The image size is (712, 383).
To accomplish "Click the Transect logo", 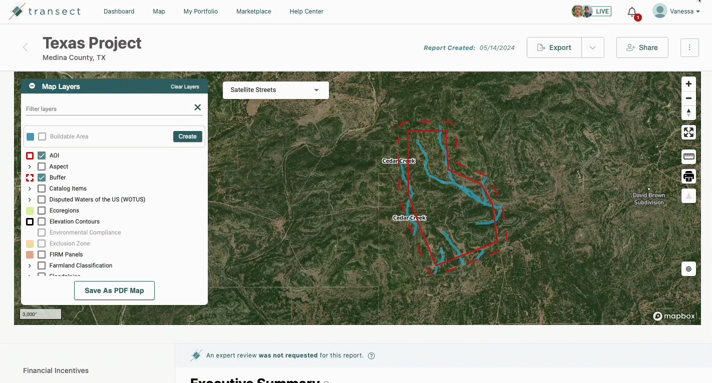I will (45, 11).
